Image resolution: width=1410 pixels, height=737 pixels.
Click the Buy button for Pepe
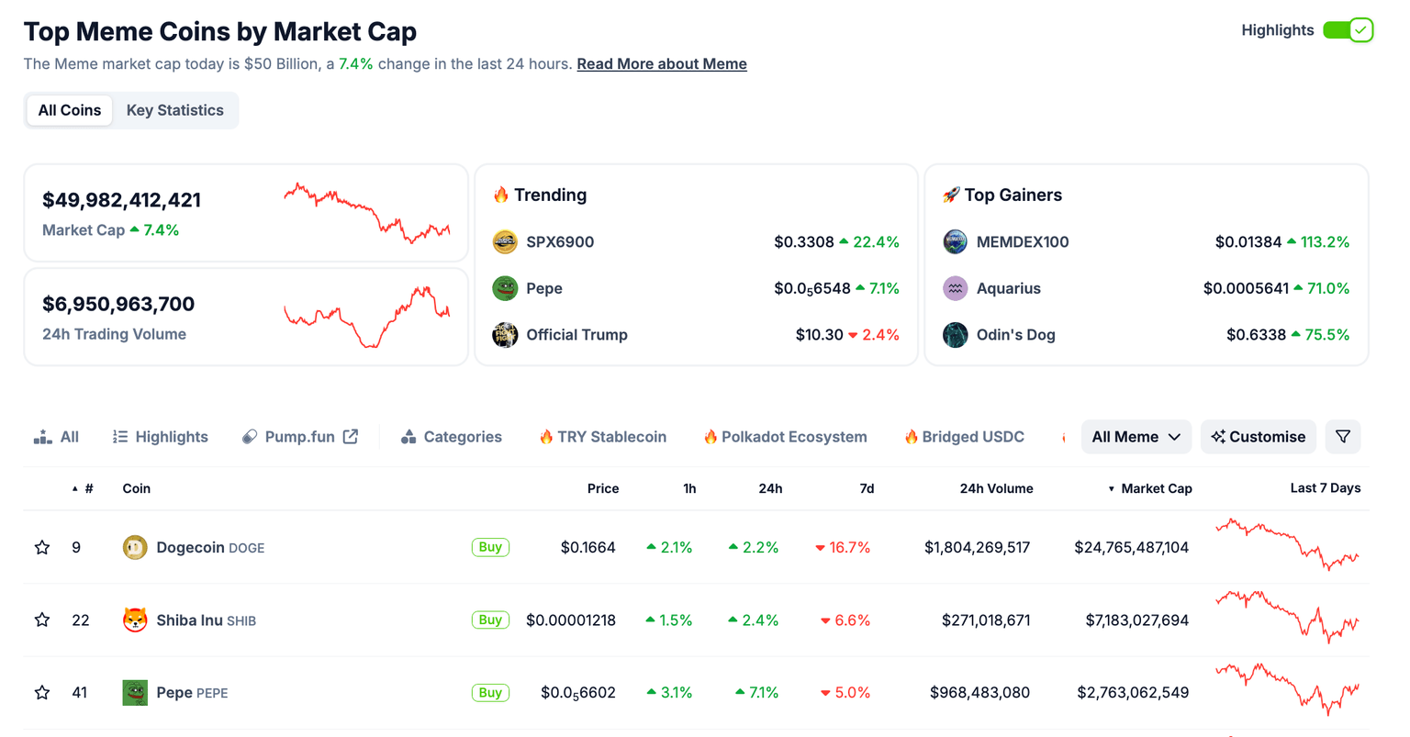pos(490,692)
